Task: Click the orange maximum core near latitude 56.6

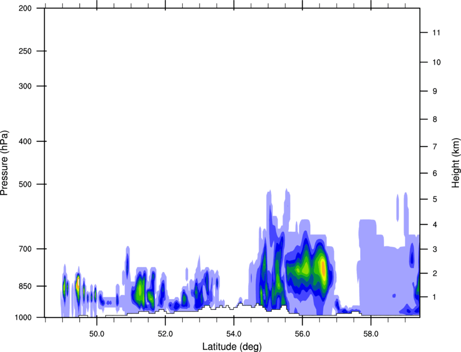Action: [x=323, y=268]
